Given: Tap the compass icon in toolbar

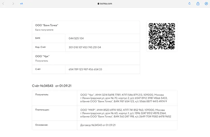Looking at the screenshot, I should (x=206, y=4).
